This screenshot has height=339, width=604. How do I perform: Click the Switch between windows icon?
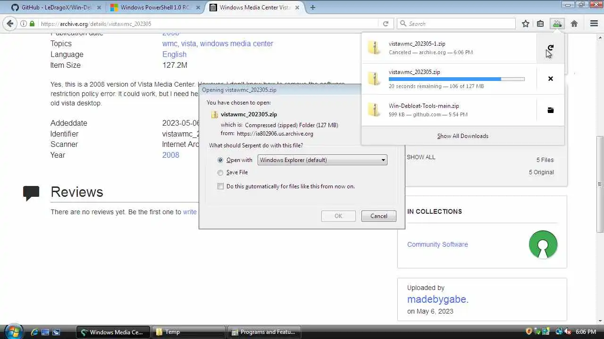click(x=56, y=332)
